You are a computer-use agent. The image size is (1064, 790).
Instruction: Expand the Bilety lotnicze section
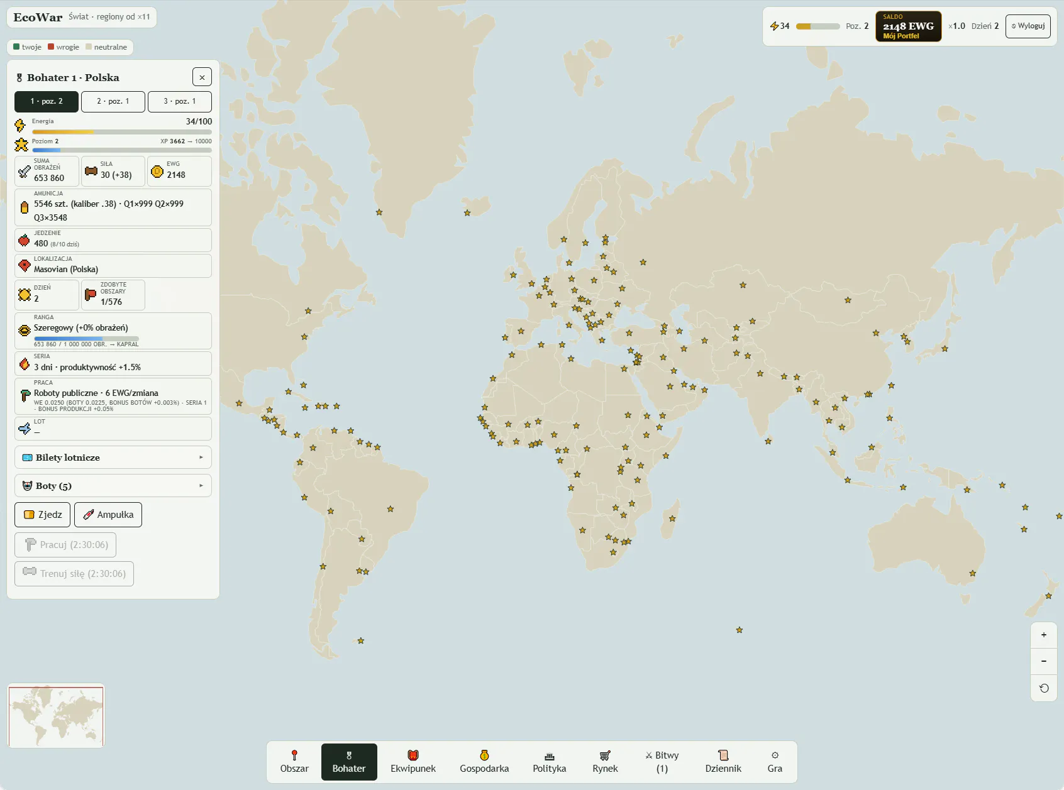click(x=113, y=458)
